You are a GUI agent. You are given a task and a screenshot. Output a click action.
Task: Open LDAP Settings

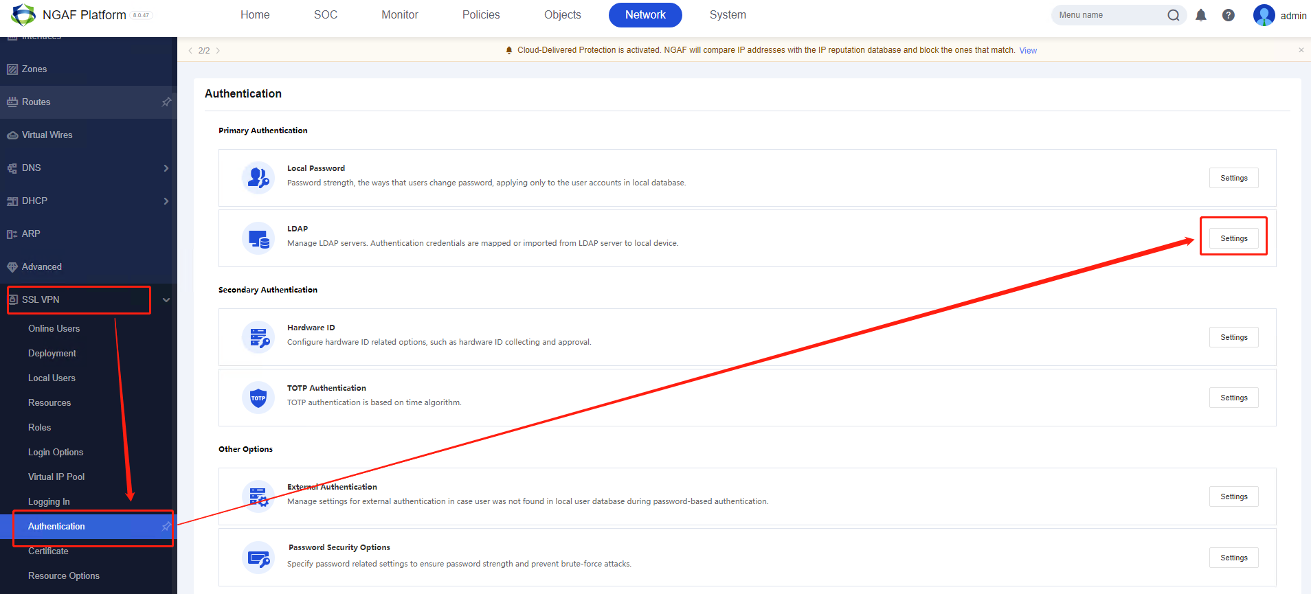pos(1234,238)
